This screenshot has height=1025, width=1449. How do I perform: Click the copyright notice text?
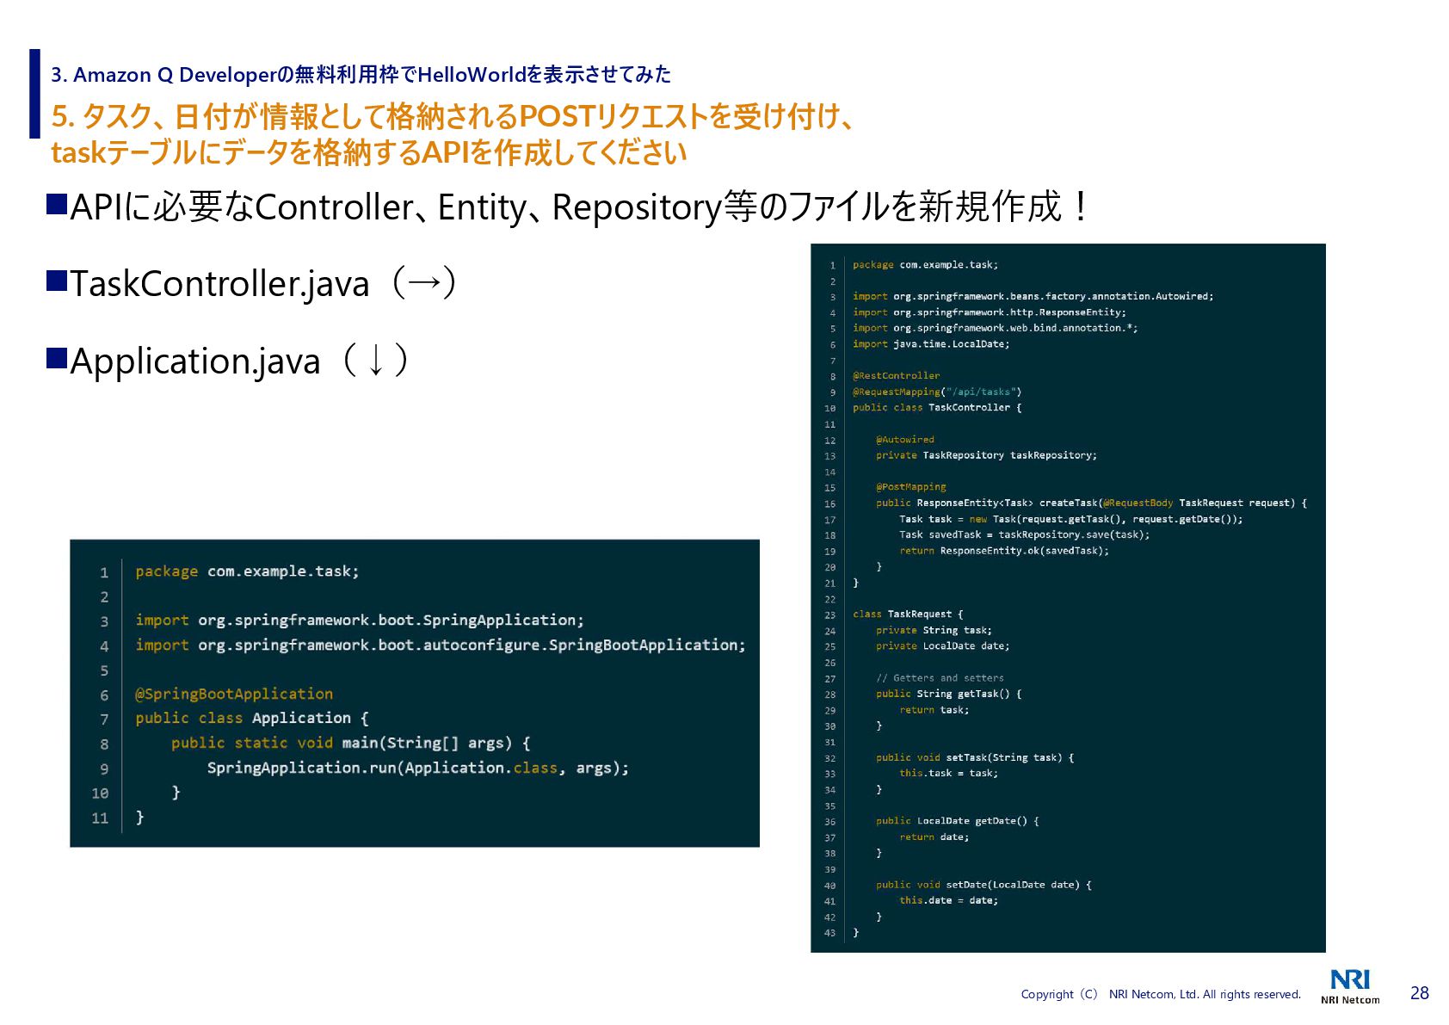coord(1161,994)
